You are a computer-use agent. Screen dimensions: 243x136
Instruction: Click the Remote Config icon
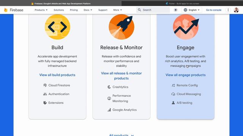coord(173,85)
